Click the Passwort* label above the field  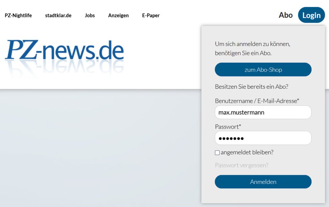pyautogui.click(x=228, y=127)
